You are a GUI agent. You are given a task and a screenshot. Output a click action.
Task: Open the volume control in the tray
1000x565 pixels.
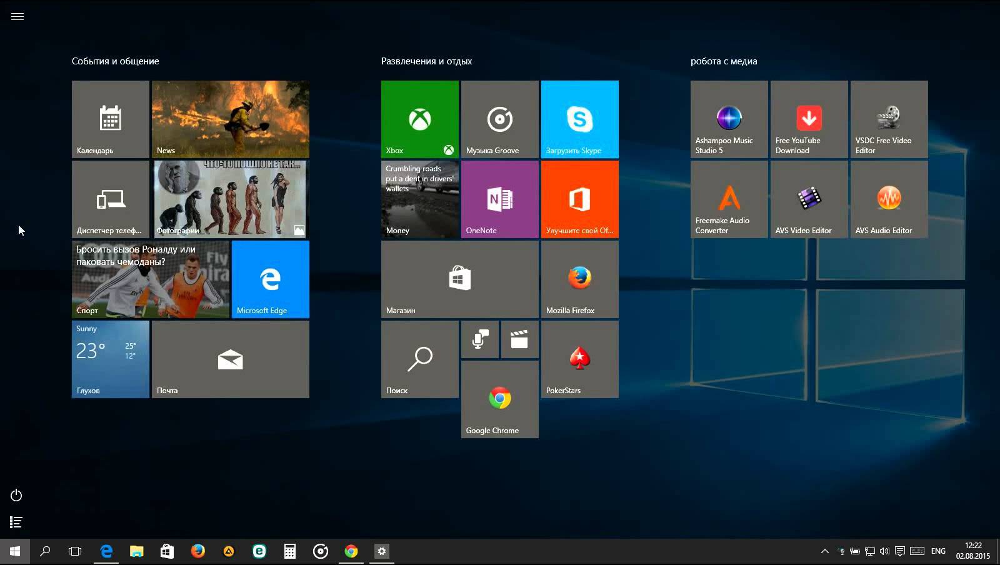(x=884, y=551)
